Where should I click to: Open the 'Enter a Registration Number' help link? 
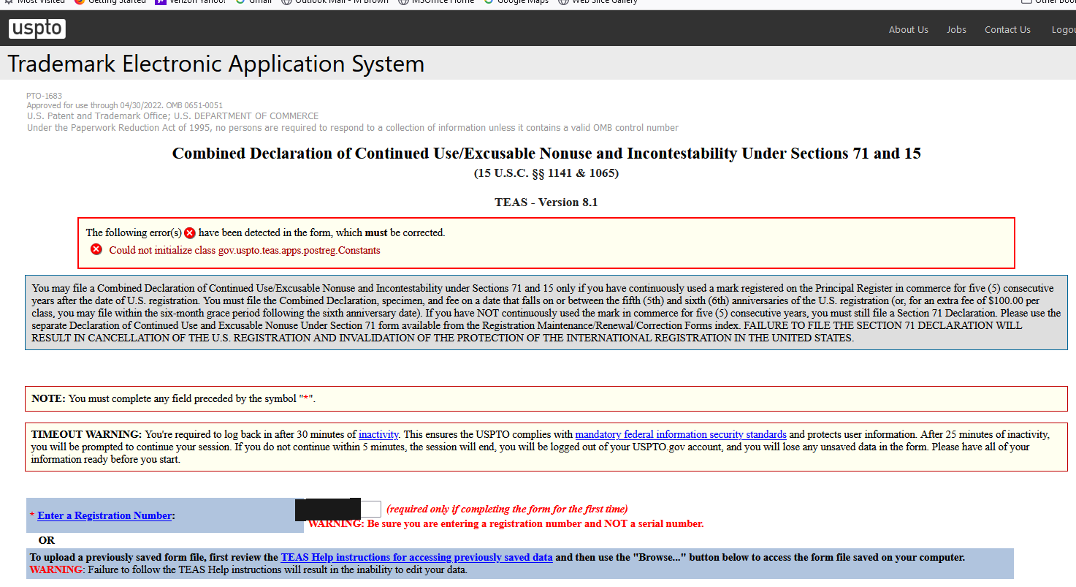104,515
